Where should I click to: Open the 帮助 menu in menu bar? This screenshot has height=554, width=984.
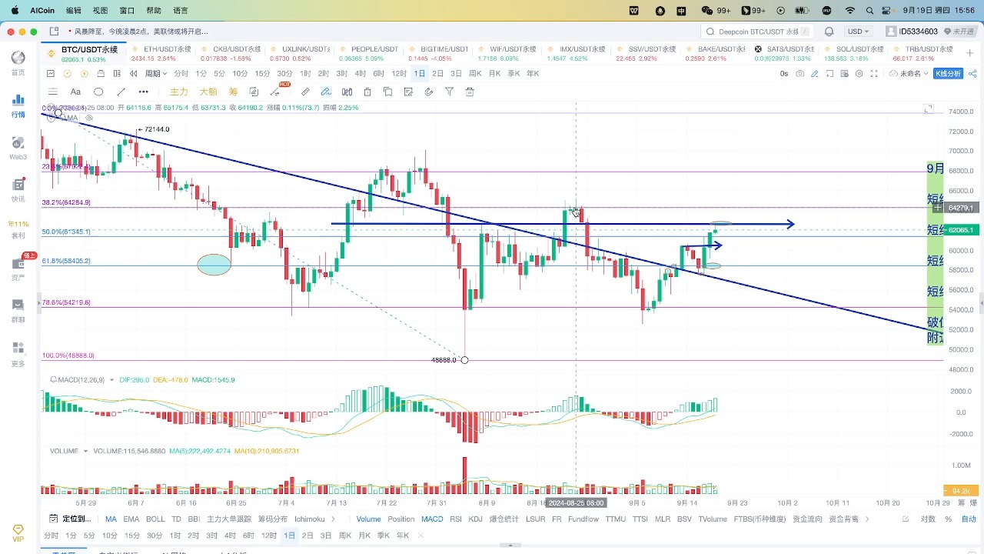pos(154,11)
